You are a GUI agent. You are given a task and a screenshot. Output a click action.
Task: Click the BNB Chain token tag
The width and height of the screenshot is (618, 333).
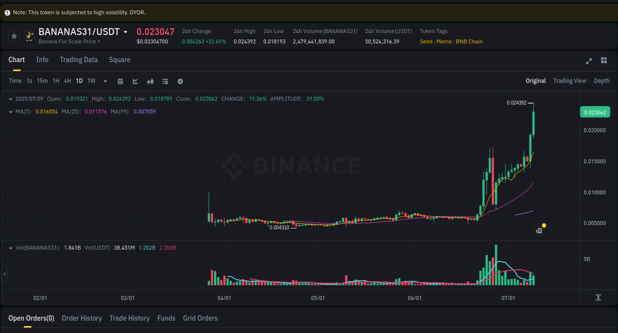coord(469,41)
